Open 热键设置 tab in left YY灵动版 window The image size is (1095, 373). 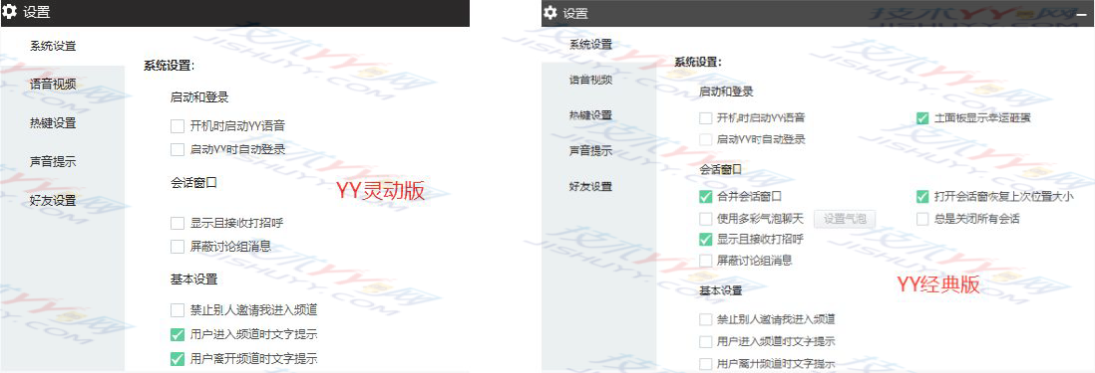click(x=53, y=123)
